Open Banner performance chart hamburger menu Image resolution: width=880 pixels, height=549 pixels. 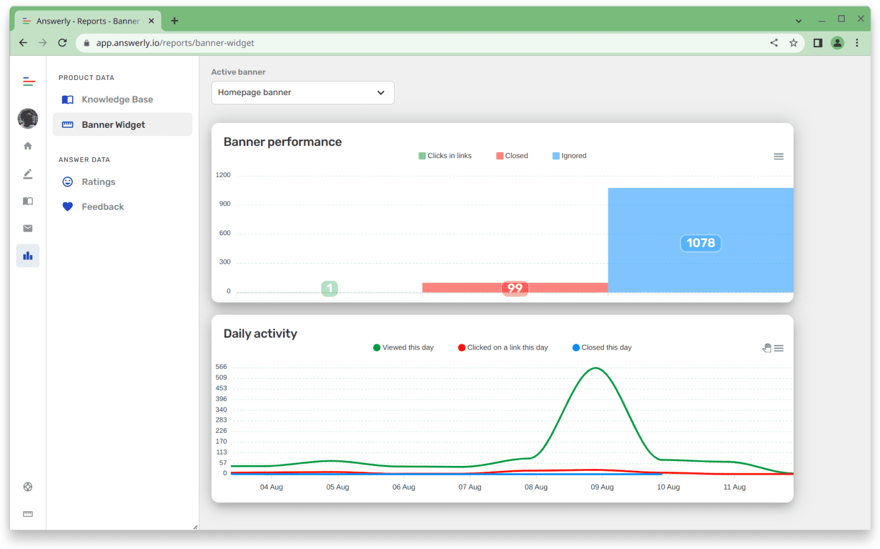pyautogui.click(x=779, y=156)
